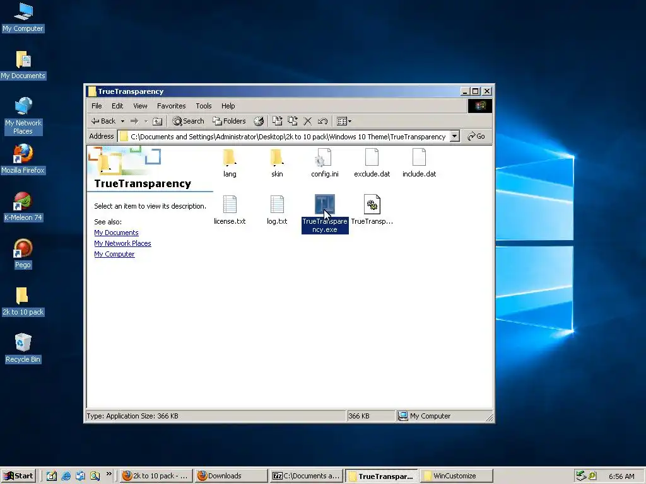The height and width of the screenshot is (484, 646).
Task: Click the My Computer desktop icon
Action: click(23, 17)
